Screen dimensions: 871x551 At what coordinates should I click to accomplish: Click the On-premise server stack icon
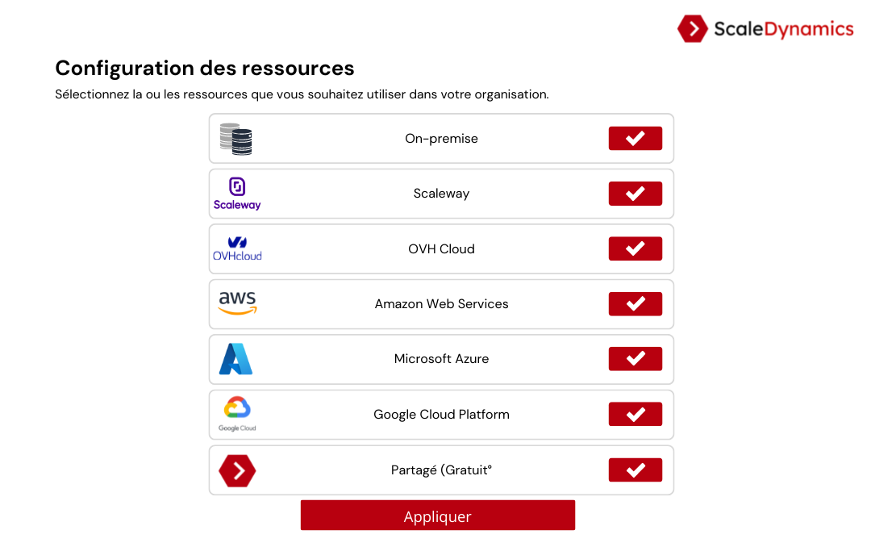(x=236, y=139)
